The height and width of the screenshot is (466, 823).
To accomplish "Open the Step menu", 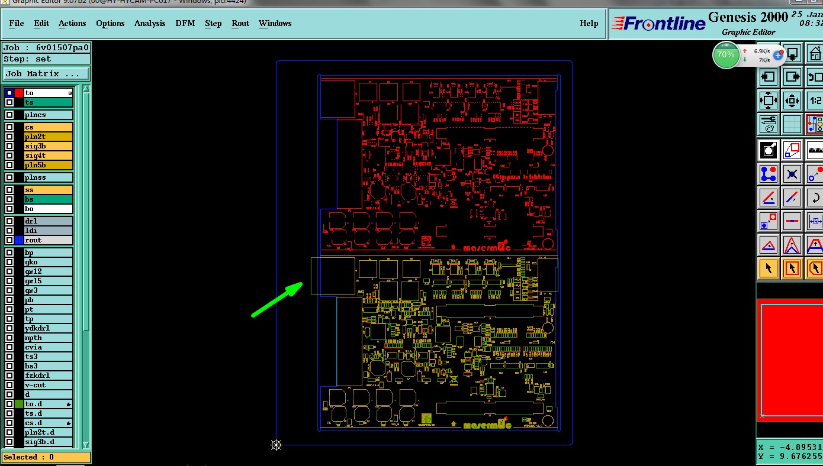I will (x=213, y=23).
